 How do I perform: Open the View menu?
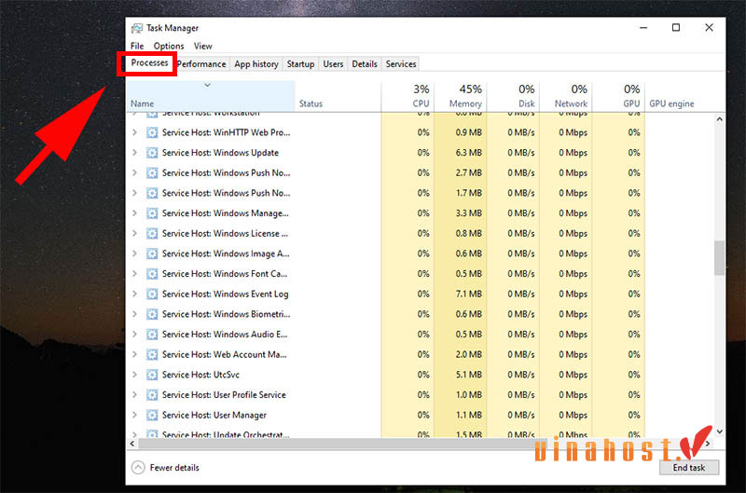point(202,46)
